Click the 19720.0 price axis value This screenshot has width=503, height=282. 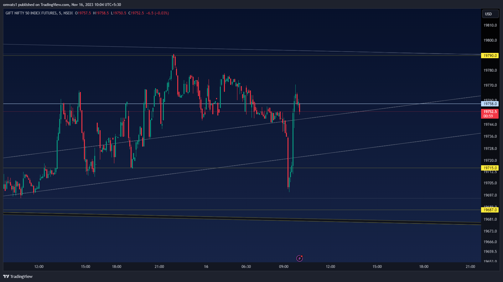click(x=490, y=161)
